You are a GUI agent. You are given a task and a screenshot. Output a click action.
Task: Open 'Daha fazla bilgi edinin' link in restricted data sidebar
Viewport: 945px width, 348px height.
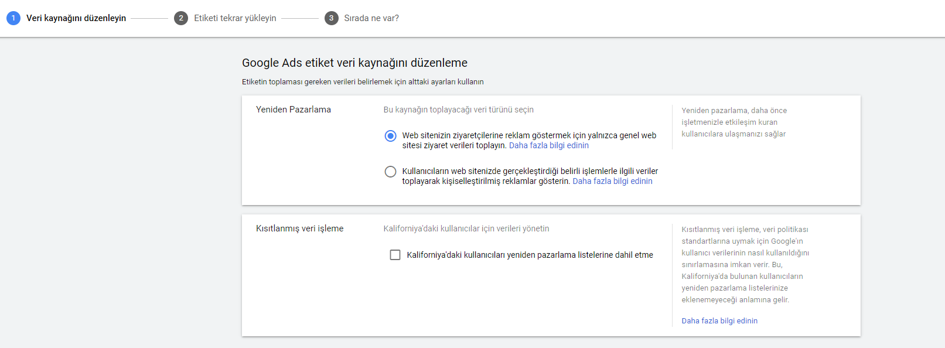pyautogui.click(x=719, y=320)
